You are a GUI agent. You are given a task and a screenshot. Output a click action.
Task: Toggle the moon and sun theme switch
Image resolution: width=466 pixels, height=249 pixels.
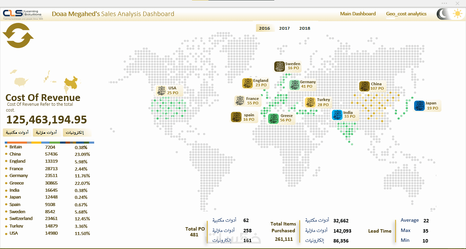click(x=449, y=14)
